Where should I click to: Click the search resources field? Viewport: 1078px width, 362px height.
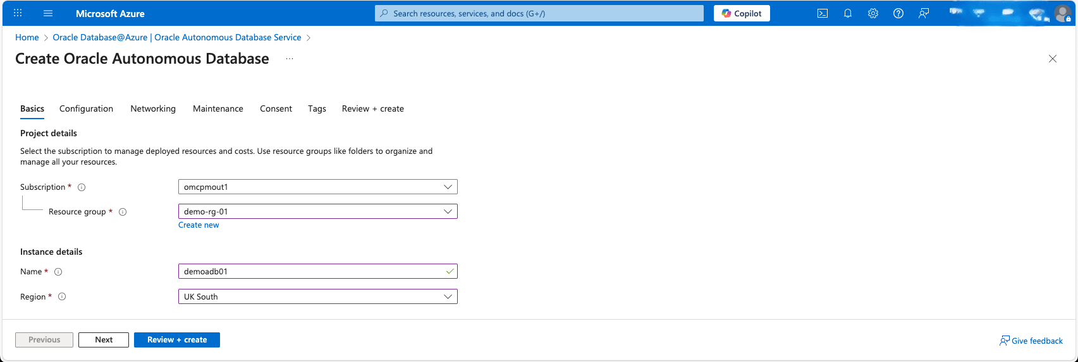coord(539,13)
